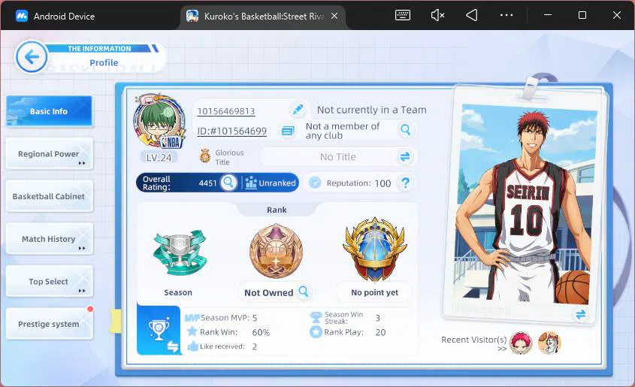This screenshot has width=635, height=387.
Task: Click the Rank section header
Action: coord(277,210)
